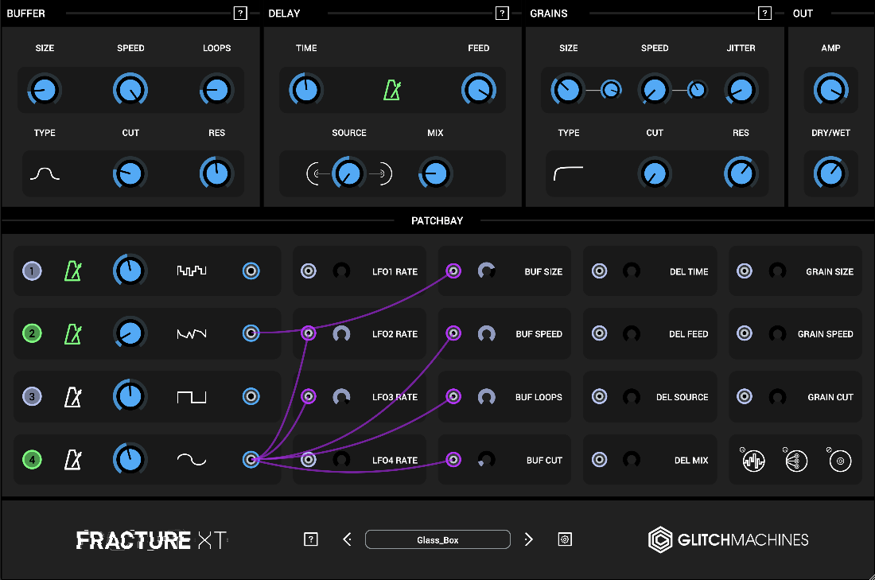Viewport: 875px width, 580px height.
Task: Toggle the Delay tempo sync metronome
Action: 391,90
